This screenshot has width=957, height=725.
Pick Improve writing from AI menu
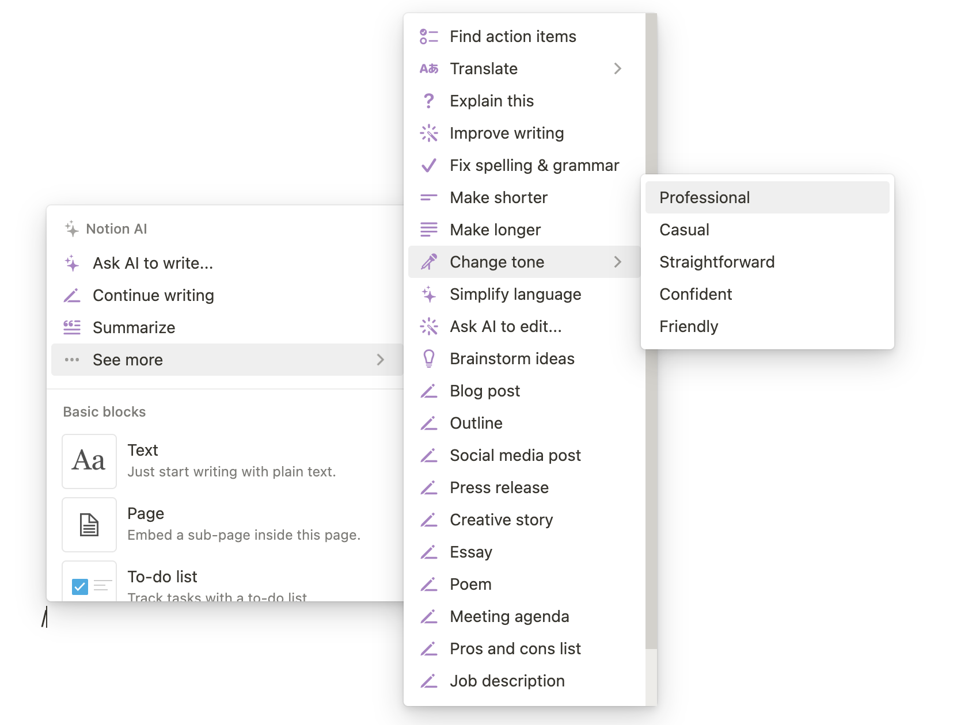pos(506,133)
